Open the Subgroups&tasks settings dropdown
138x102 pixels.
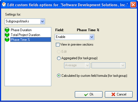[x=25, y=22]
